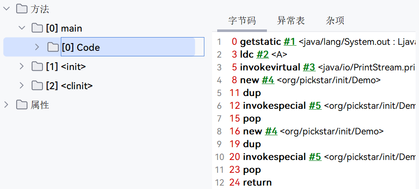Select the [2] <clinit> tree item
Screen dimensions: 419x189
(x=69, y=86)
